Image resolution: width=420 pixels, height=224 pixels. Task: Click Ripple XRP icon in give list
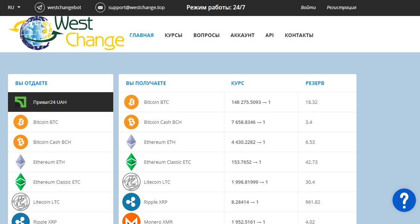coord(21,219)
